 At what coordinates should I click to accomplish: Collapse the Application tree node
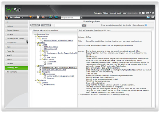pos(35,36)
